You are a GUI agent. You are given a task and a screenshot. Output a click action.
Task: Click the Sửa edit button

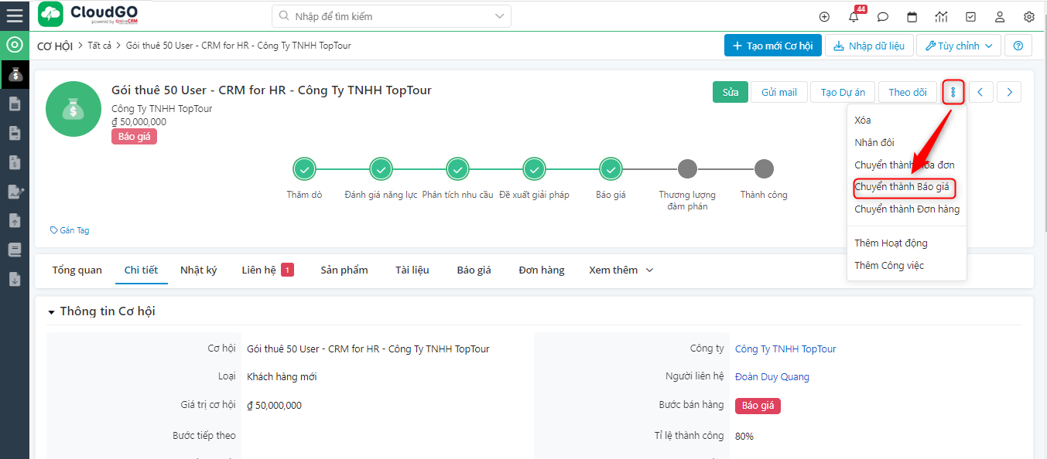730,92
